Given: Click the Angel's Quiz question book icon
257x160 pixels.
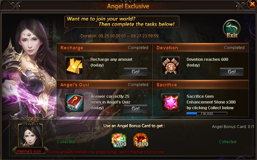Looking at the screenshot, I should [x=74, y=103].
